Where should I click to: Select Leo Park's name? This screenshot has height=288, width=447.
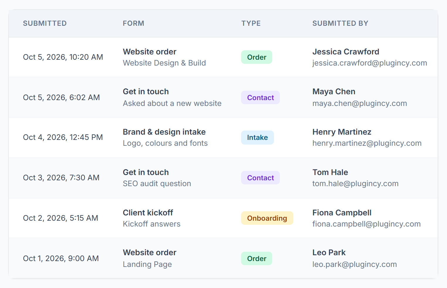pyautogui.click(x=329, y=253)
